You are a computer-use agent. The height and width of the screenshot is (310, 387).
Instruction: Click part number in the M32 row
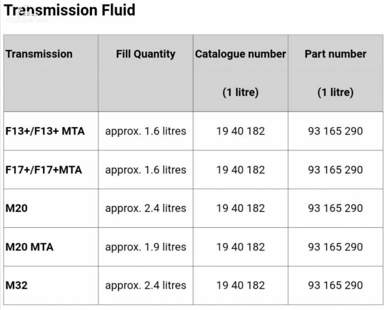(336, 285)
